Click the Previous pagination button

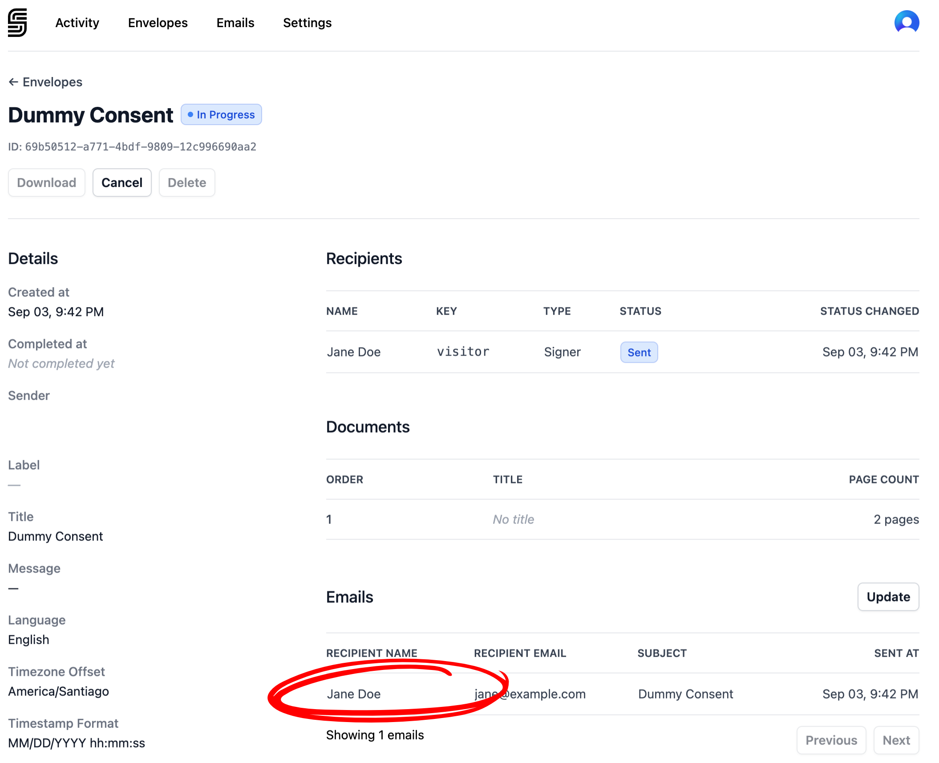point(831,740)
